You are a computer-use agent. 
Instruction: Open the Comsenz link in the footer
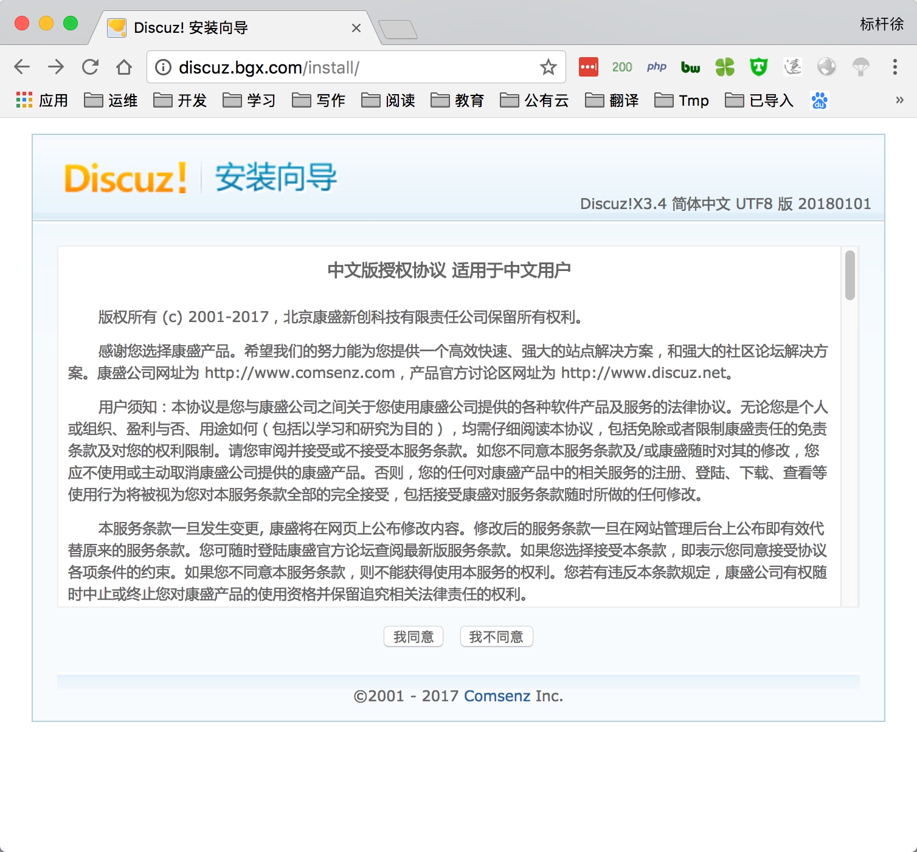pos(497,696)
